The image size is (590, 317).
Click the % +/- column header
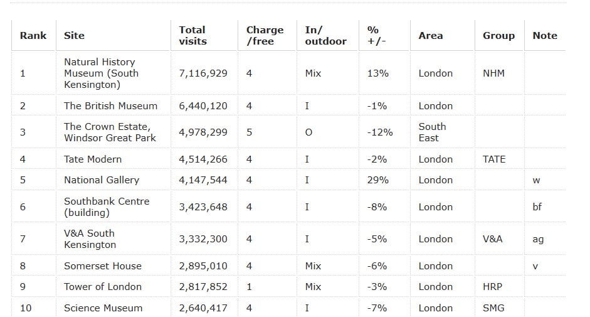tap(377, 35)
